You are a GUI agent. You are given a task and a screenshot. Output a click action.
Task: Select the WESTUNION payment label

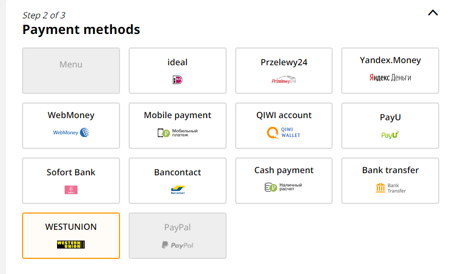(x=71, y=227)
